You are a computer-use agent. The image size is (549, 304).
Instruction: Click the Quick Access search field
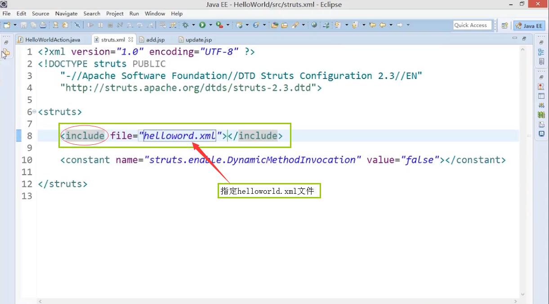coord(473,25)
